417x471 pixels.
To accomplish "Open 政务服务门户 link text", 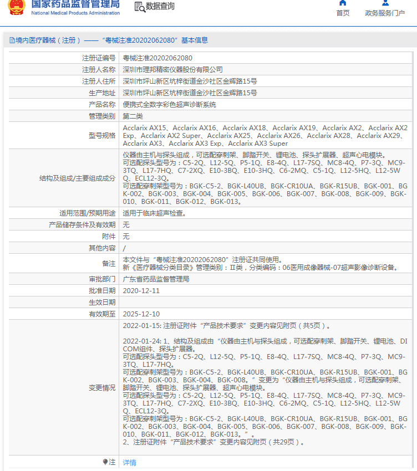I will [x=385, y=13].
